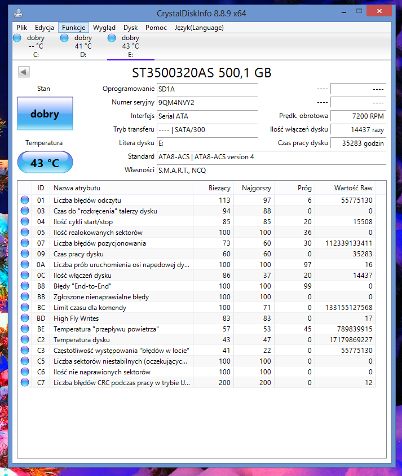
Task: Select row 'Temperatura dysku'
Action: (196, 340)
